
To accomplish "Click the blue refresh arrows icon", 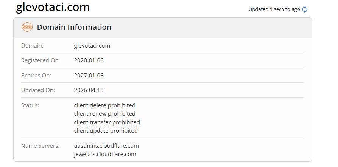I will point(305,9).
